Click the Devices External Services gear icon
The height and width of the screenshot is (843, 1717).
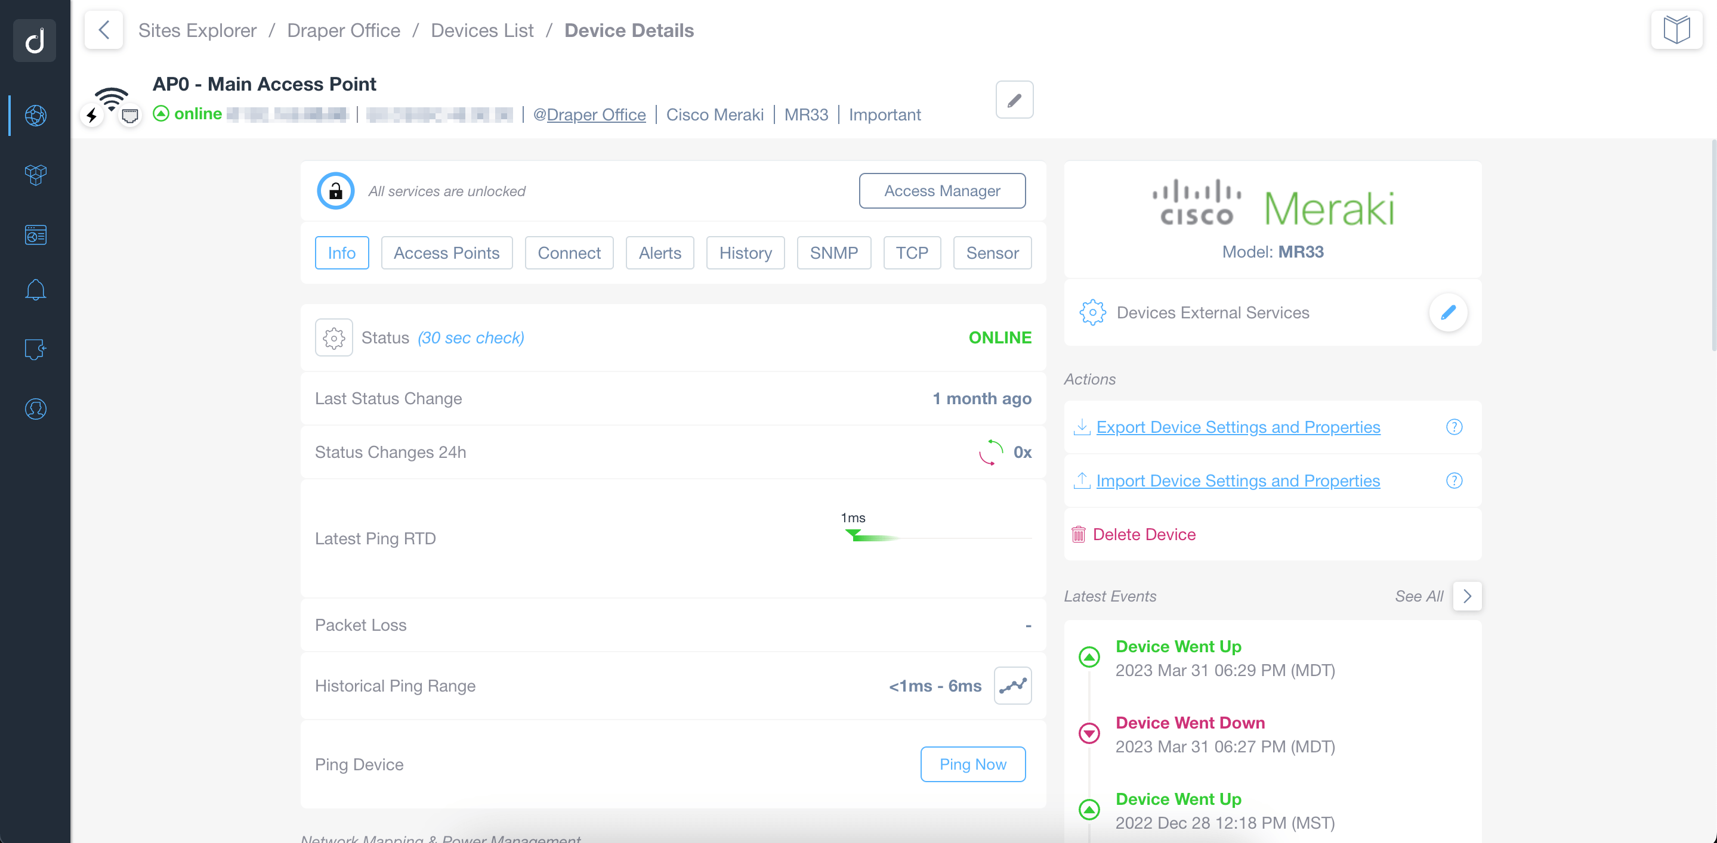click(x=1094, y=313)
